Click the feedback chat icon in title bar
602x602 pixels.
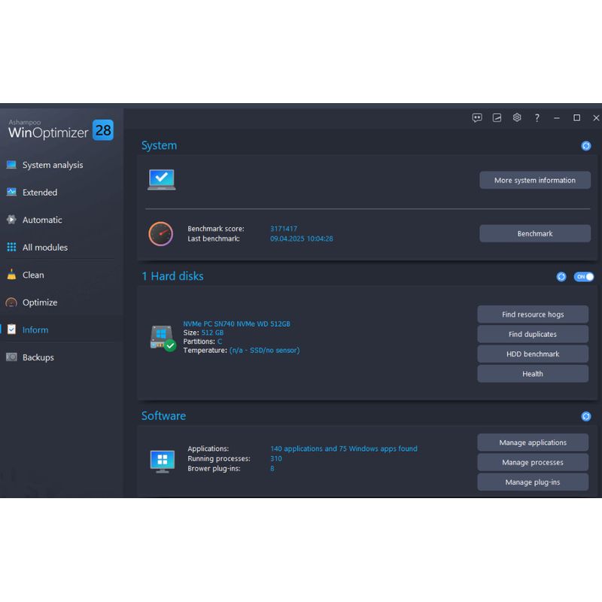point(477,117)
